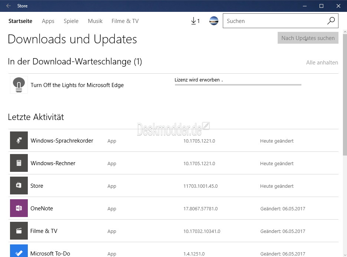Click the Turn Off the Lights bulb icon

point(19,85)
